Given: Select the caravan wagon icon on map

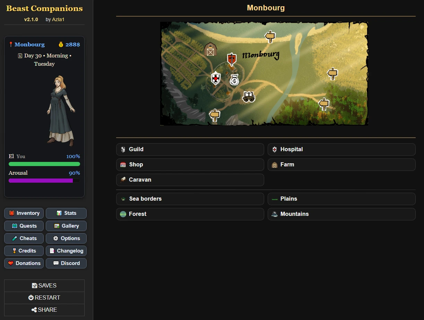Looking at the screenshot, I should click(249, 97).
